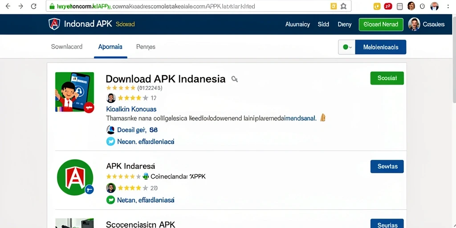Viewport: 456px width, 228px height.
Task: Click the blue Sewtas button
Action: point(387,167)
